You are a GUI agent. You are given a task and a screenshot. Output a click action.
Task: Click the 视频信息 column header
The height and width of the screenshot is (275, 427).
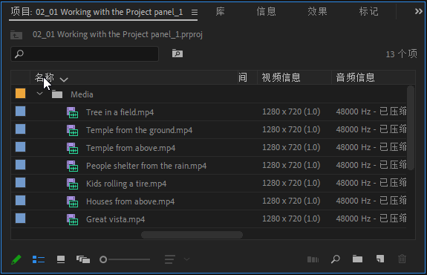coord(281,78)
